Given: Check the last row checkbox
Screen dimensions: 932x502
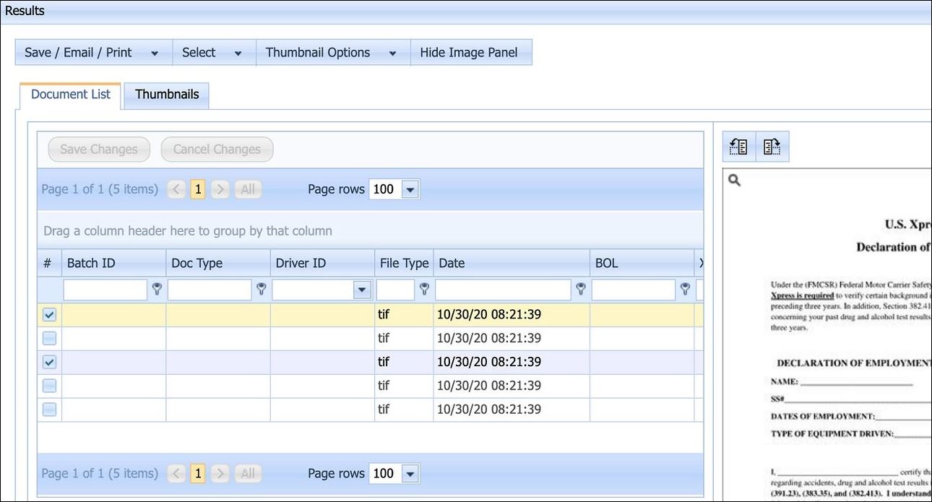Looking at the screenshot, I should point(49,409).
